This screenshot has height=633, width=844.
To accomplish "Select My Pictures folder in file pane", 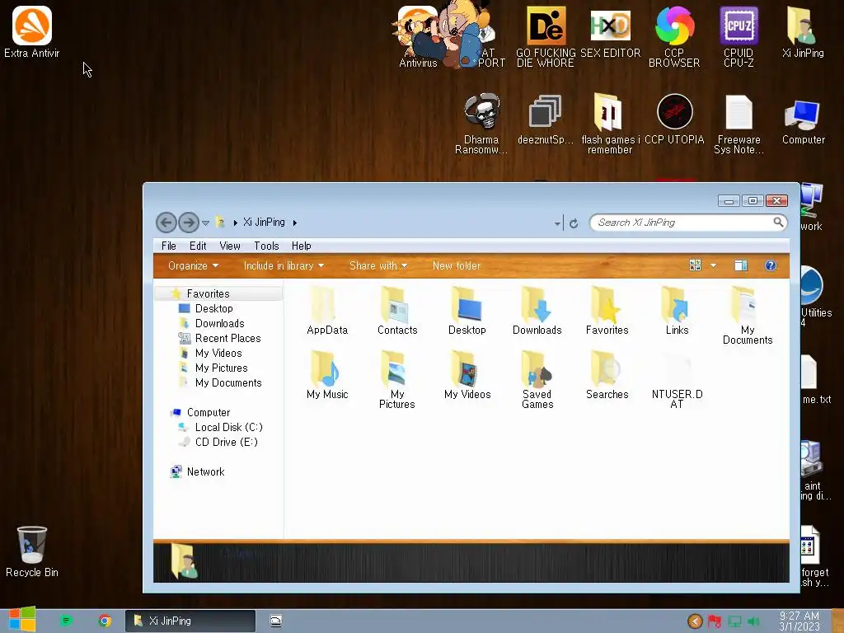I will 397,380.
